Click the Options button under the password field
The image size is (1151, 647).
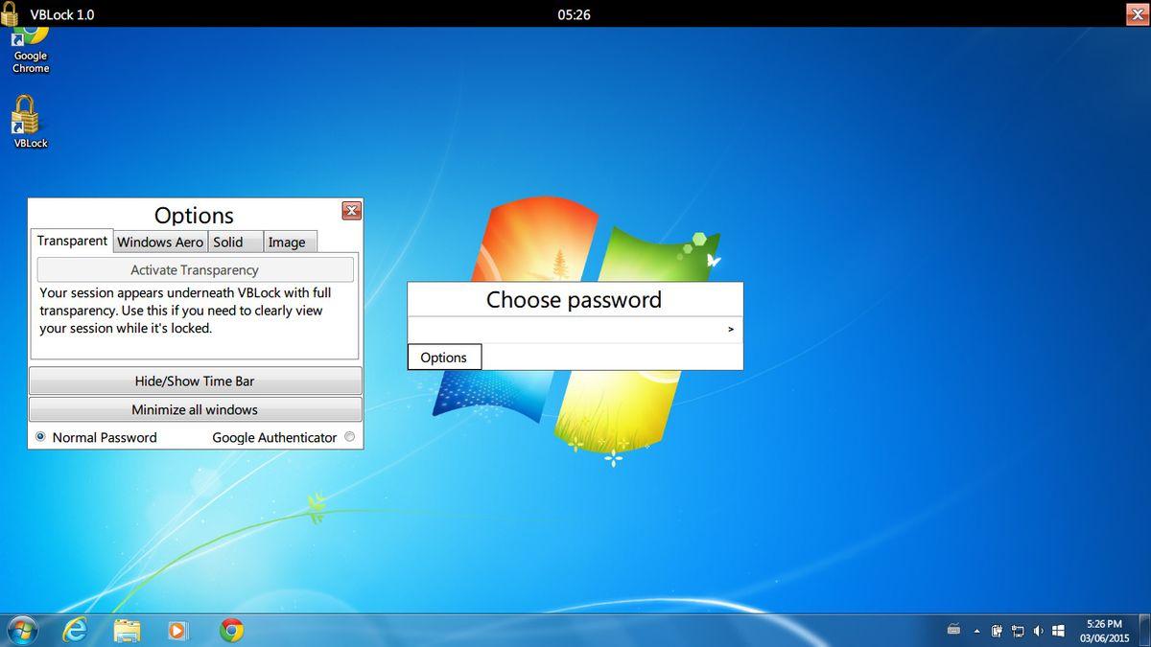tap(444, 358)
